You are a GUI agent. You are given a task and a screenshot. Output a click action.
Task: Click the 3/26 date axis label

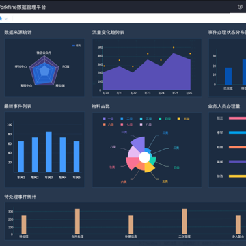click(189, 93)
